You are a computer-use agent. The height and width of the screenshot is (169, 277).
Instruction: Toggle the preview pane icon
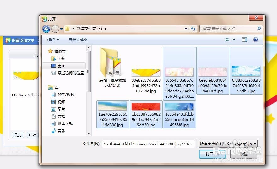click(x=245, y=40)
